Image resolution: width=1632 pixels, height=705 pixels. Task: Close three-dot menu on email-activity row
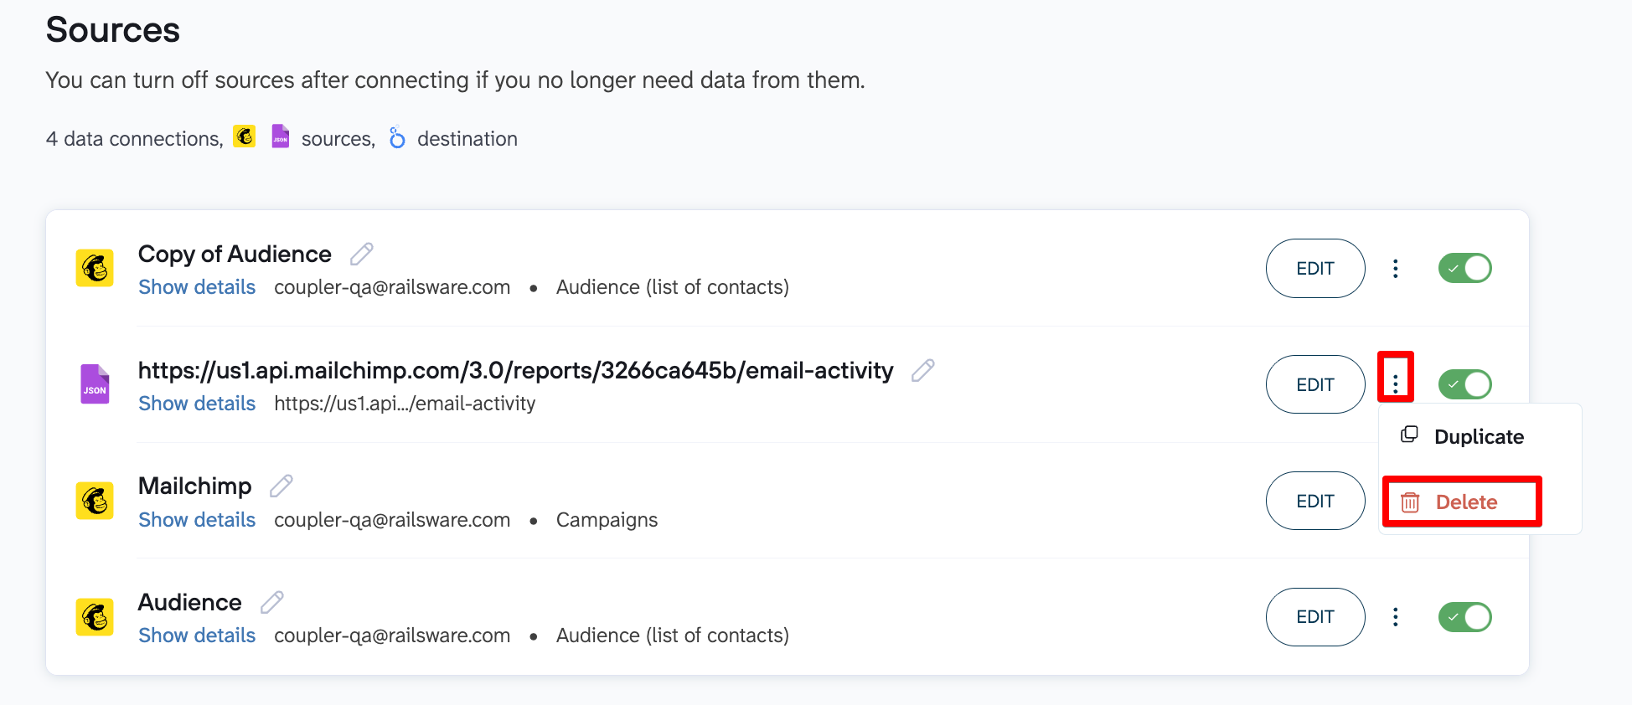(x=1395, y=384)
